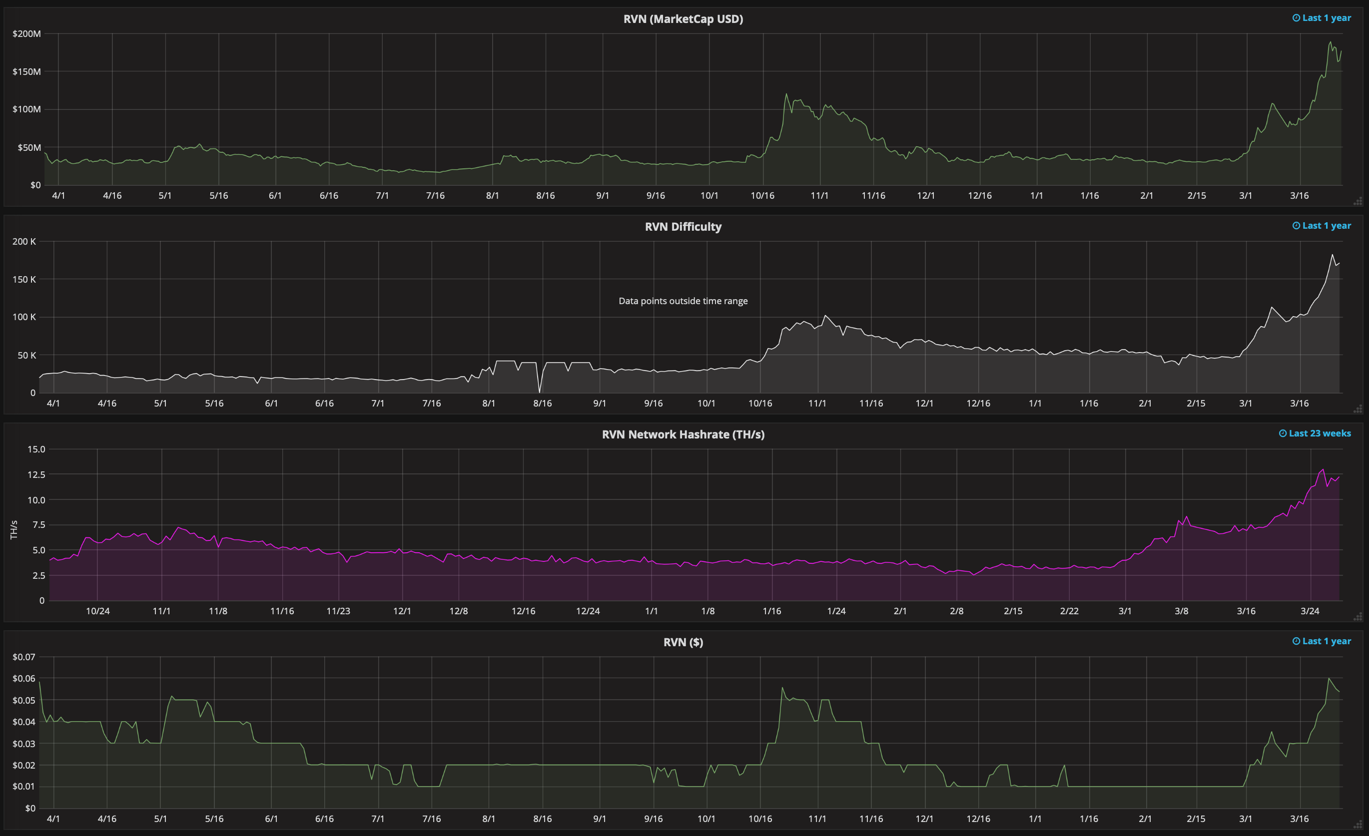This screenshot has width=1369, height=836.
Task: Click the $0.03 price axis label
Action: (24, 744)
